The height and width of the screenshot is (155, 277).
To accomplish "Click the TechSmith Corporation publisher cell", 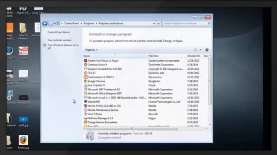I will [x=161, y=65].
